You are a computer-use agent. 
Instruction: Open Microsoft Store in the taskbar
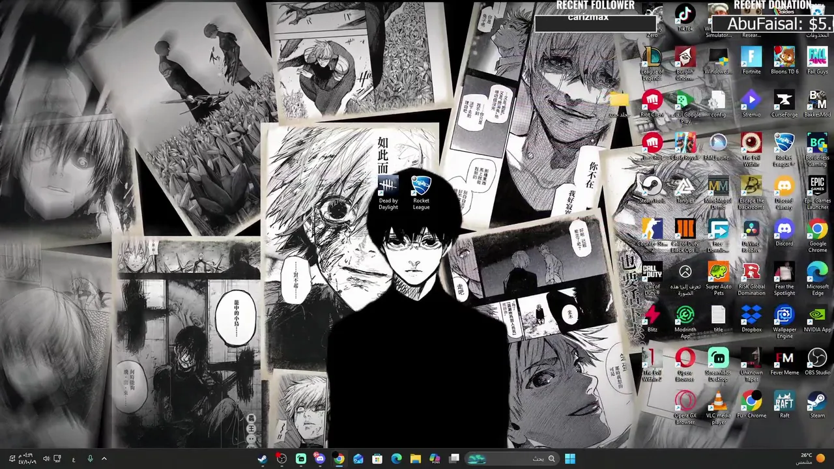(377, 459)
